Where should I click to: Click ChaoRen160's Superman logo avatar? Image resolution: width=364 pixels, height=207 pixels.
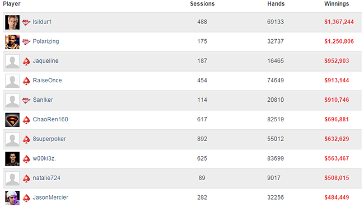click(12, 120)
